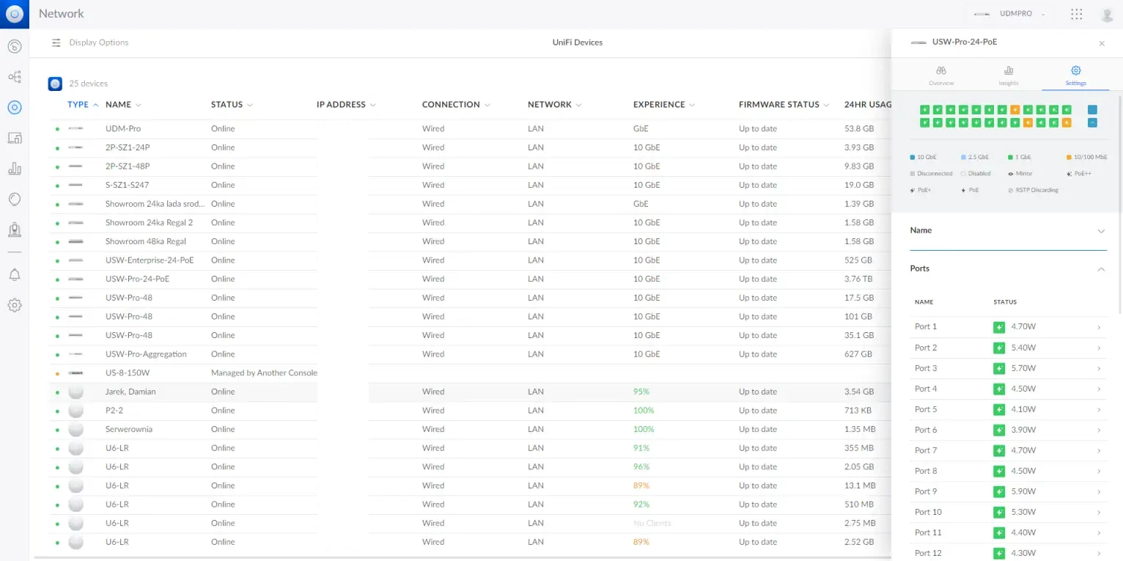Open Port 5 settings in ports list

1008,409
